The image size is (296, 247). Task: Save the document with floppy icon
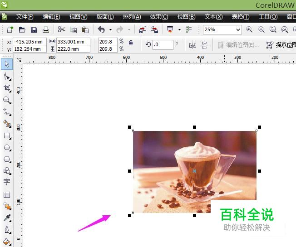click(x=34, y=30)
